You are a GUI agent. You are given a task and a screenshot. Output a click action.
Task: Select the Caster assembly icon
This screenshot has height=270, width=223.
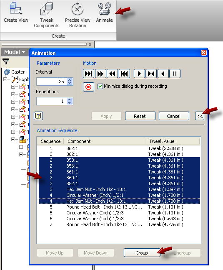[7, 72]
